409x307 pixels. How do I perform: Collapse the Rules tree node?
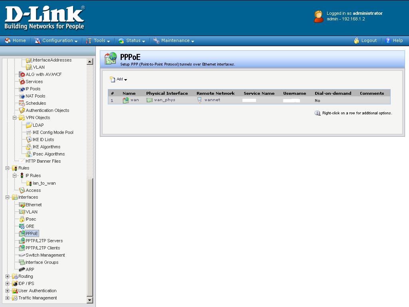[x=7, y=168]
